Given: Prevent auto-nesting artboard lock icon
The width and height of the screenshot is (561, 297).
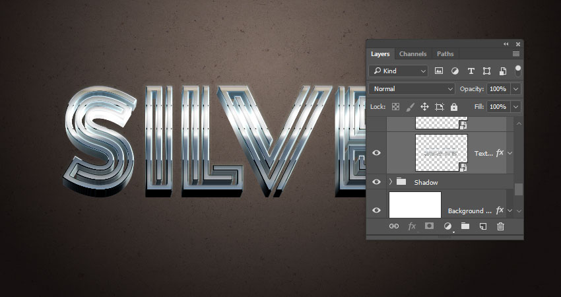Looking at the screenshot, I should [440, 107].
